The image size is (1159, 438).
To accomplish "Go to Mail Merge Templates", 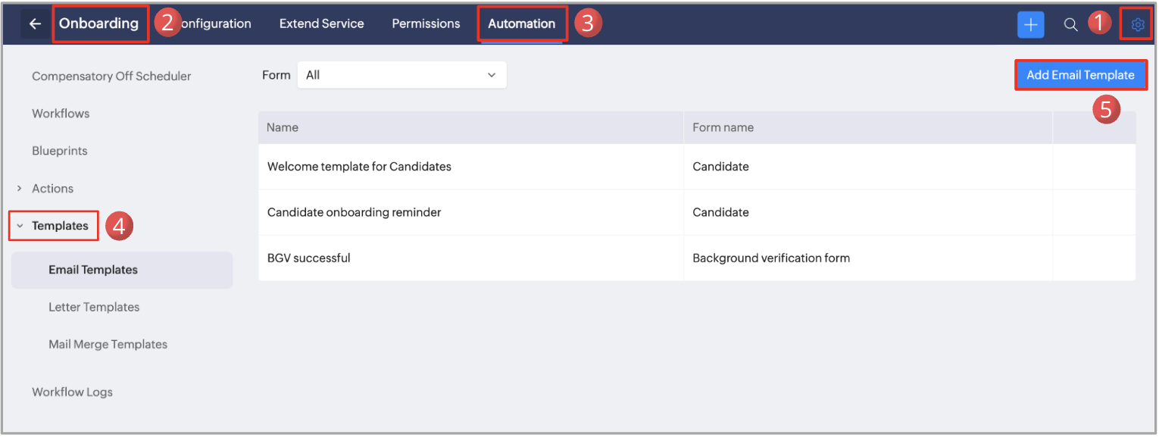I will [x=108, y=344].
